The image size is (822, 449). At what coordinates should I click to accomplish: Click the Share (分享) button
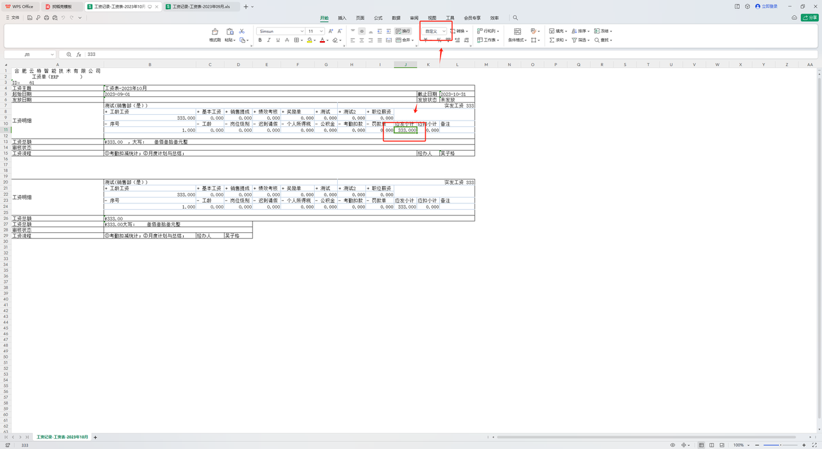(810, 18)
